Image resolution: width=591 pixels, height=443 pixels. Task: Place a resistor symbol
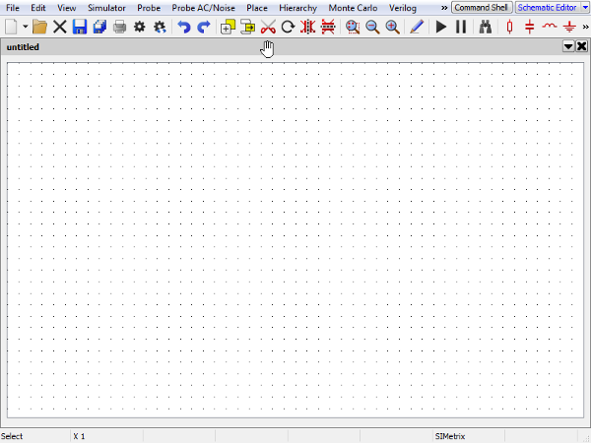509,27
